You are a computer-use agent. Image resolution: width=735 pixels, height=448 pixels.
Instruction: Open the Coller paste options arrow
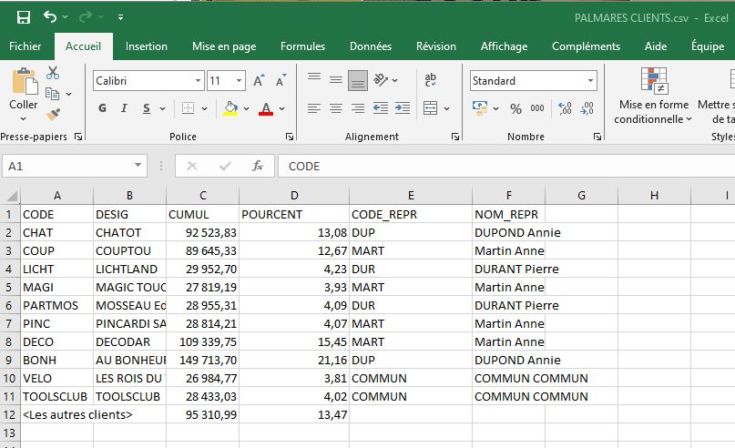pos(23,119)
